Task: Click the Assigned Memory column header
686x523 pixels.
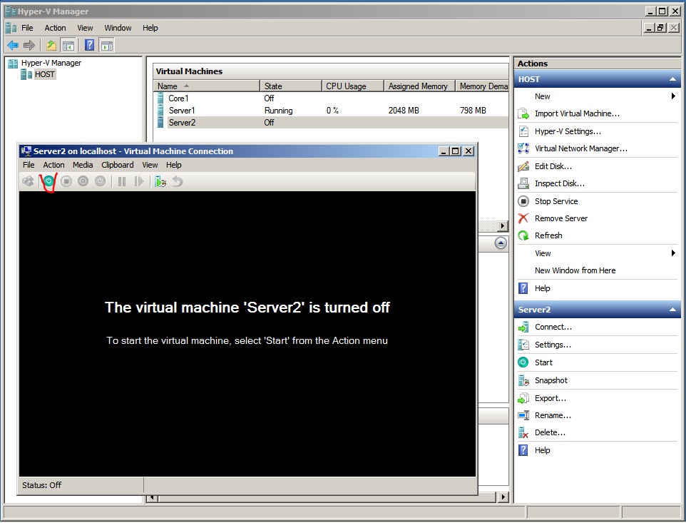Action: click(420, 86)
